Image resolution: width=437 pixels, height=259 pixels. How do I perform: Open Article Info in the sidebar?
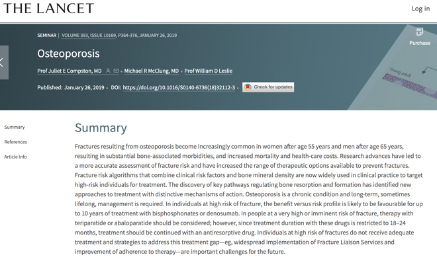(x=15, y=157)
